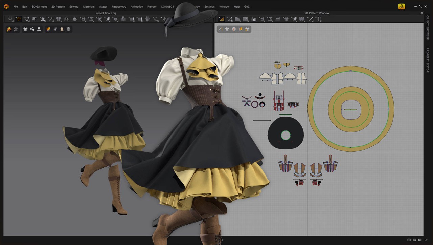
Task: Toggle avatar visibility icon in 3D view
Action: tap(39, 29)
